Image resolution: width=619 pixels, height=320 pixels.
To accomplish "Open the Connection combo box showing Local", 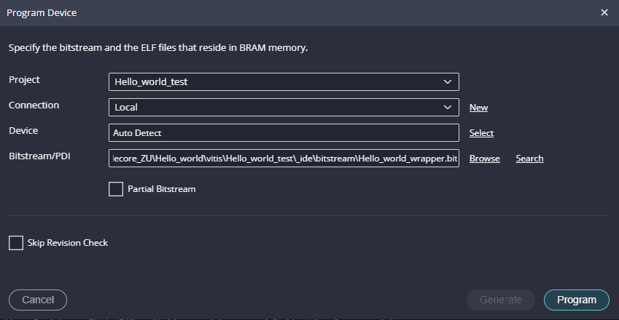I will [277, 108].
